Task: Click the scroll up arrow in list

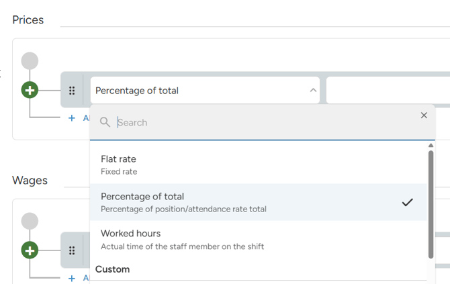Action: coord(431,146)
